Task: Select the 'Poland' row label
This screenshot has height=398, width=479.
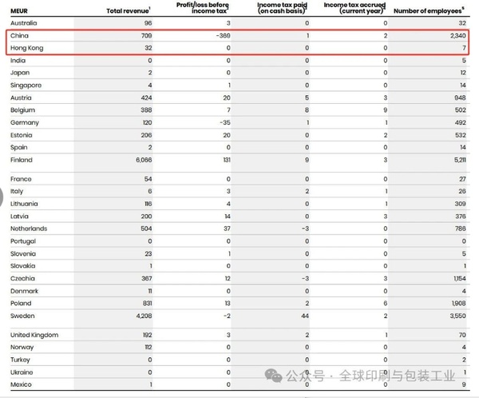Action: 21,304
